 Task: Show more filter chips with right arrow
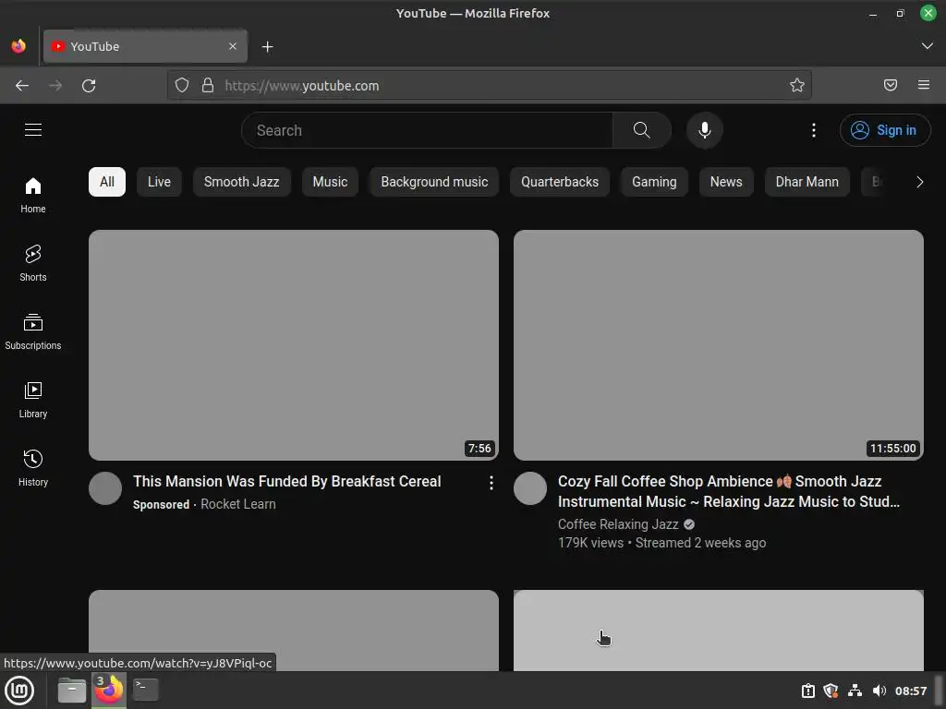pyautogui.click(x=919, y=182)
